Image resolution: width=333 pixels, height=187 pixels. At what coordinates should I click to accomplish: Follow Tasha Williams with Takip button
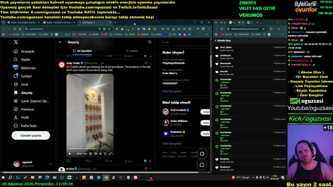[206, 123]
